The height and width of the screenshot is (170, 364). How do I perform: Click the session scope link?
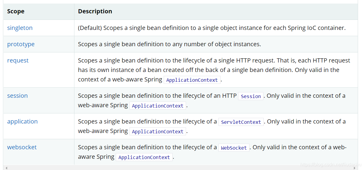tap(17, 96)
